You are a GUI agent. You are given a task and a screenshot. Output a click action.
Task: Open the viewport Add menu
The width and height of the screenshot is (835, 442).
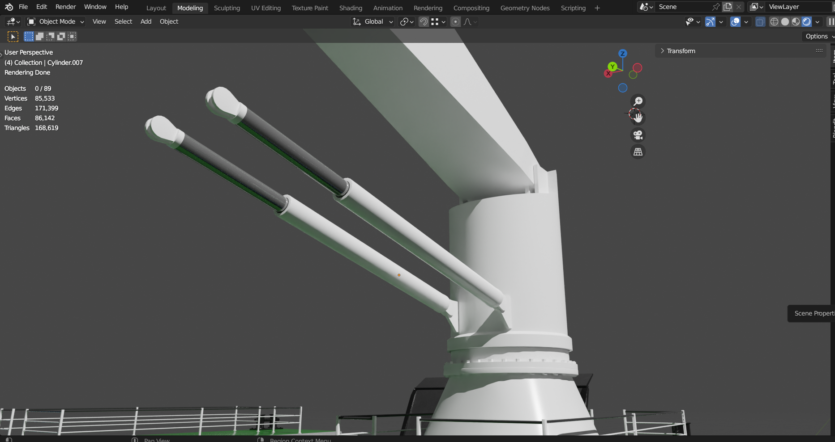tap(146, 21)
